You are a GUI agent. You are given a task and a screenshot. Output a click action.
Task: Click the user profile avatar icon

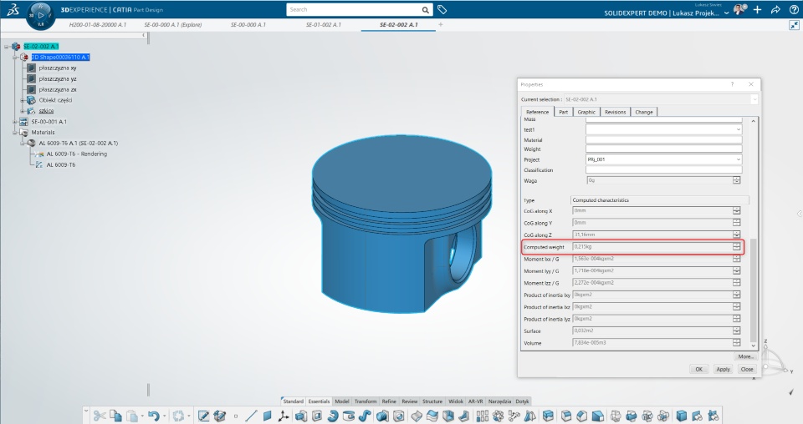739,10
